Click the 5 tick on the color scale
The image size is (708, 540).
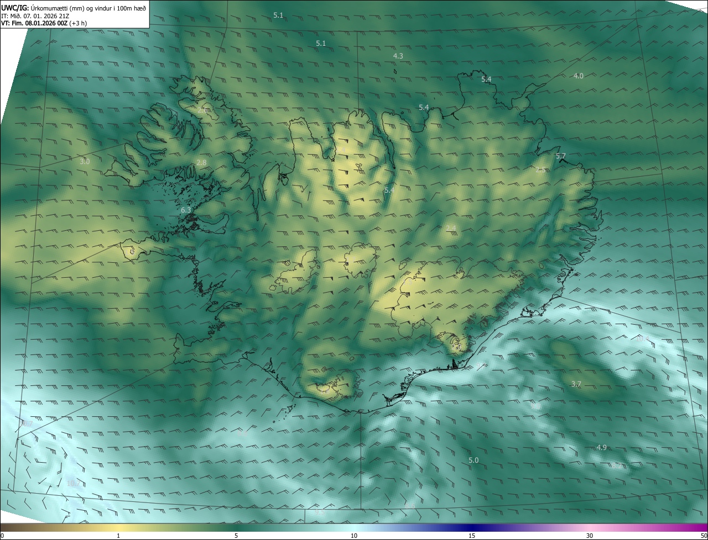pyautogui.click(x=236, y=536)
